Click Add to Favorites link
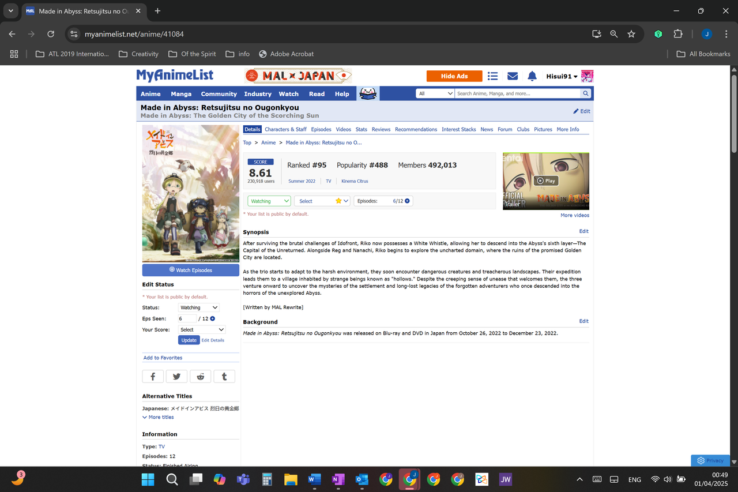The width and height of the screenshot is (738, 492). coord(163,358)
